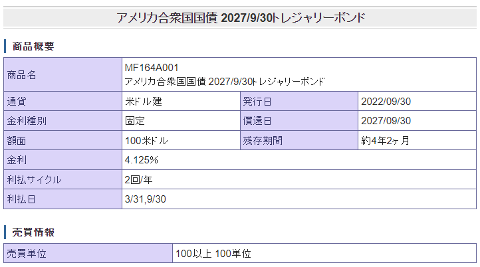This screenshot has height=267, width=480.
Task: Click the 商品名 label cell
Action: [x=22, y=75]
